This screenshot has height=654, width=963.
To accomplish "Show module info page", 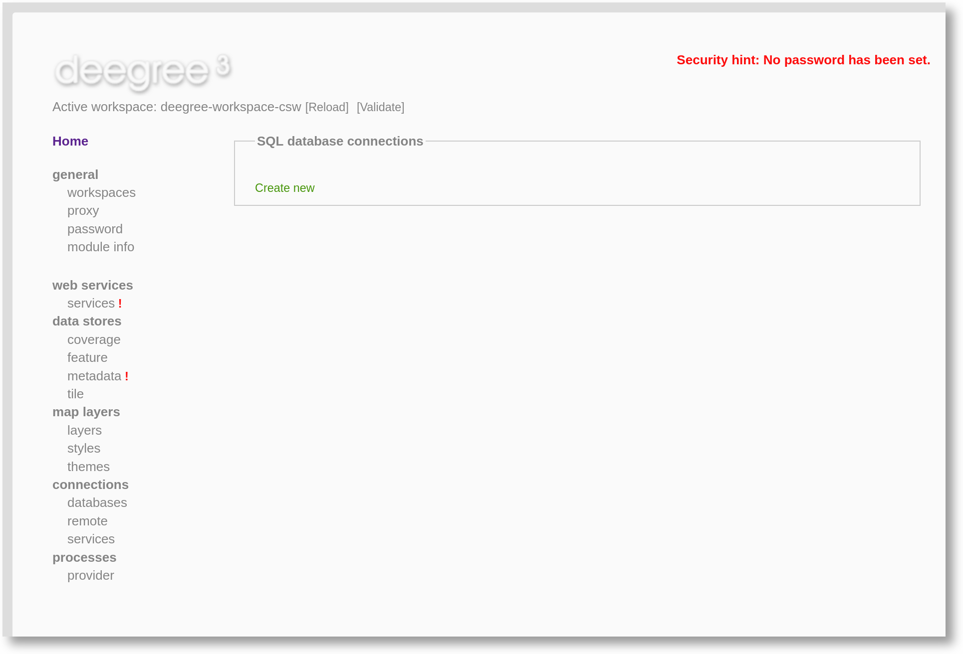I will pos(101,247).
